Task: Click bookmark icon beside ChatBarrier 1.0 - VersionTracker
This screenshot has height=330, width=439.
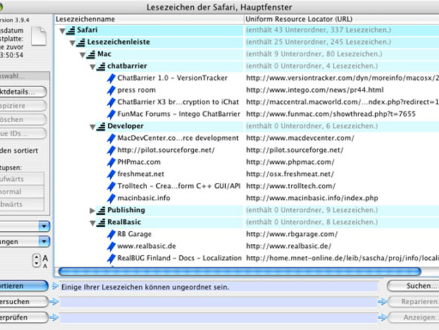Action: point(111,78)
